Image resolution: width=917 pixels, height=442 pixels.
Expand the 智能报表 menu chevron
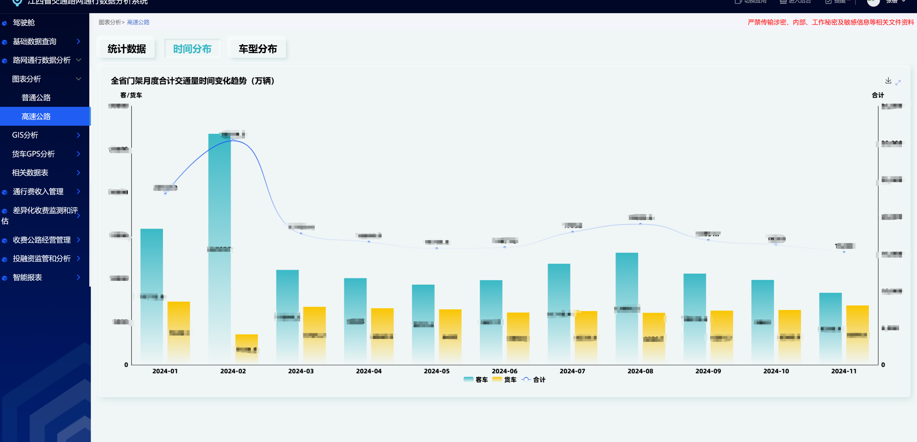(79, 277)
